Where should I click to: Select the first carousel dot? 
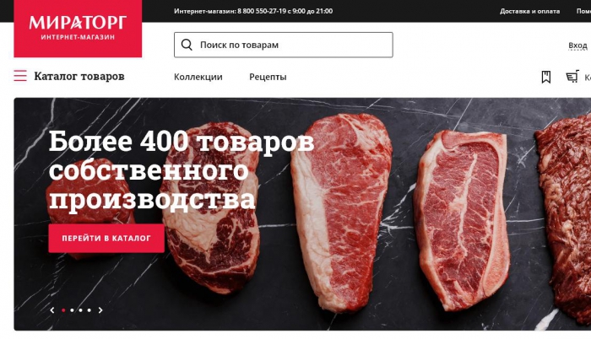63,310
